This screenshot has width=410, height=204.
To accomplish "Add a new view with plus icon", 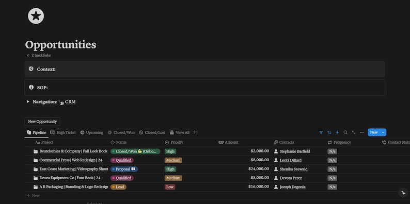I will click(195, 132).
